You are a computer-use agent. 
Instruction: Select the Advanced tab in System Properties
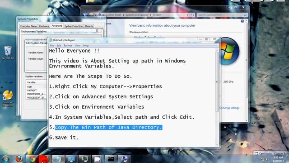[56, 26]
